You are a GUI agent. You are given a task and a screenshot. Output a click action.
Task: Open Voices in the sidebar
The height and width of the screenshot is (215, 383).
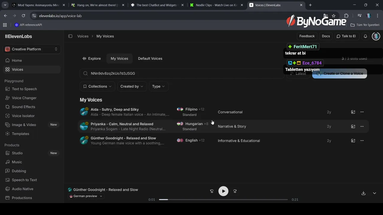coord(32,69)
